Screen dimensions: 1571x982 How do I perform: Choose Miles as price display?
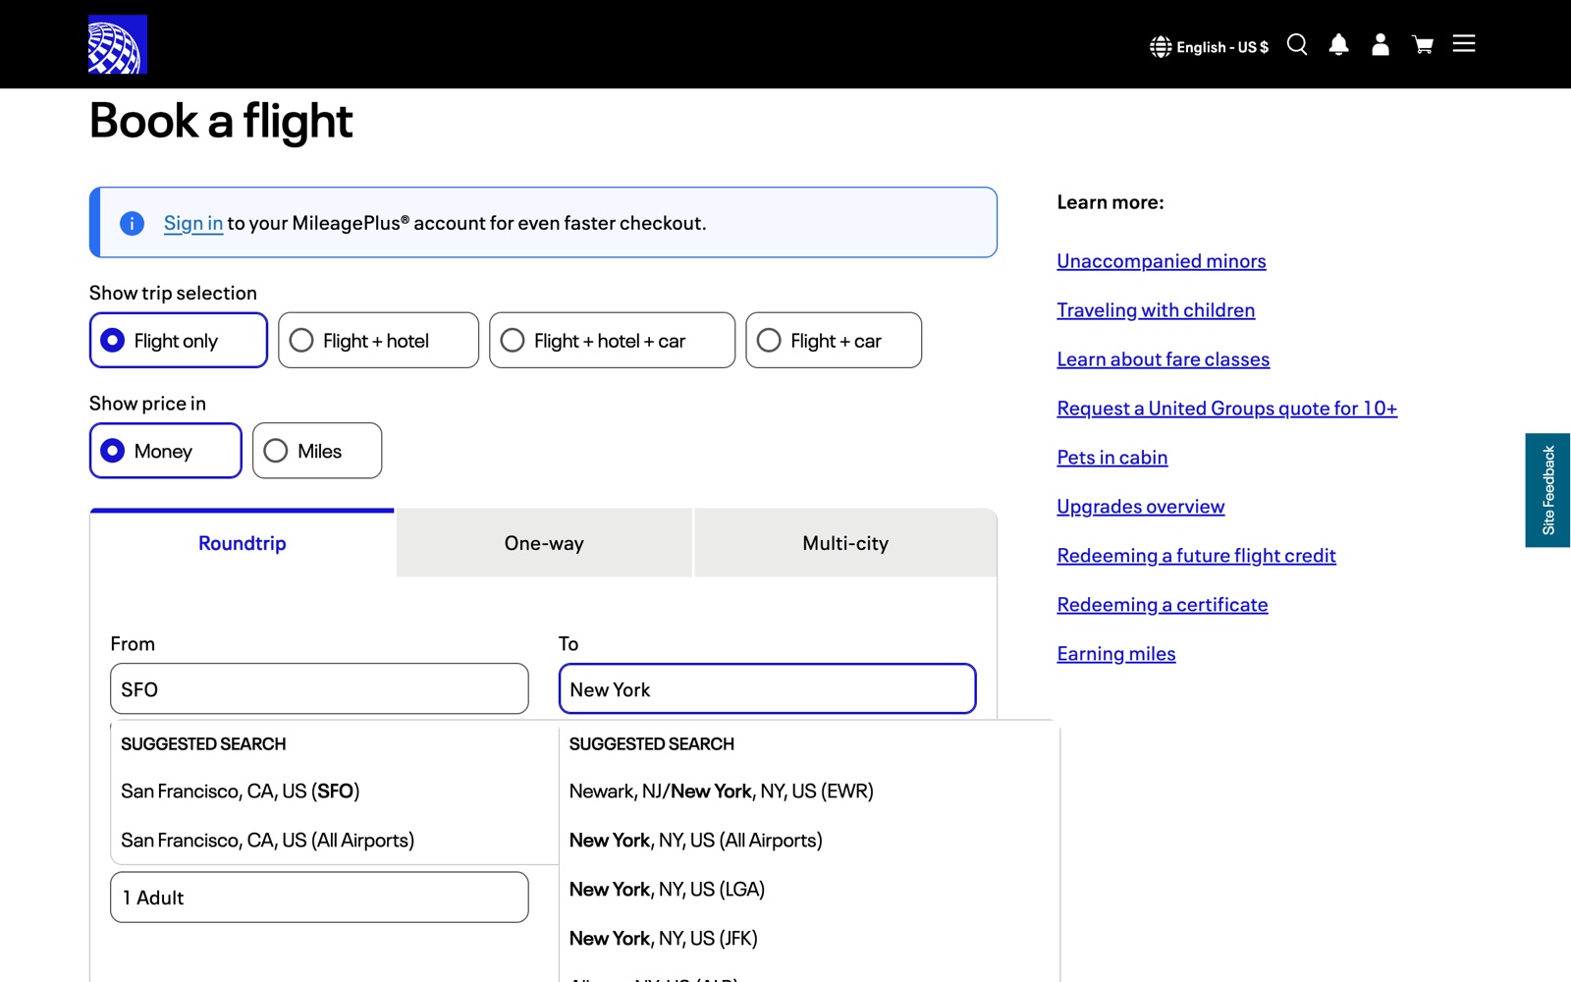pyautogui.click(x=317, y=451)
